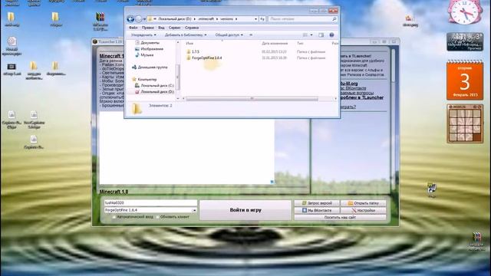This screenshot has width=491, height=276.
Task: Sort by the Дата изменения column
Action: tap(275, 44)
